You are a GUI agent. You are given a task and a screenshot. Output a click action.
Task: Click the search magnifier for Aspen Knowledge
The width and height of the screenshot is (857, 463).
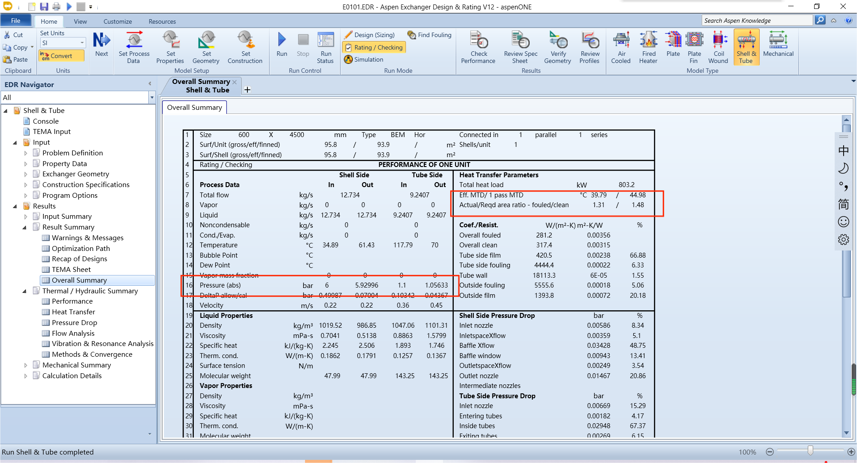pyautogui.click(x=820, y=20)
